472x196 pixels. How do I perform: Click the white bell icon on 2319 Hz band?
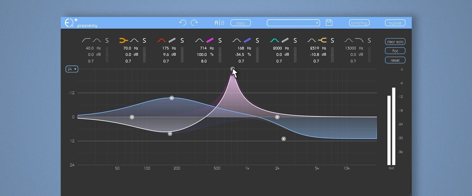coord(312,40)
